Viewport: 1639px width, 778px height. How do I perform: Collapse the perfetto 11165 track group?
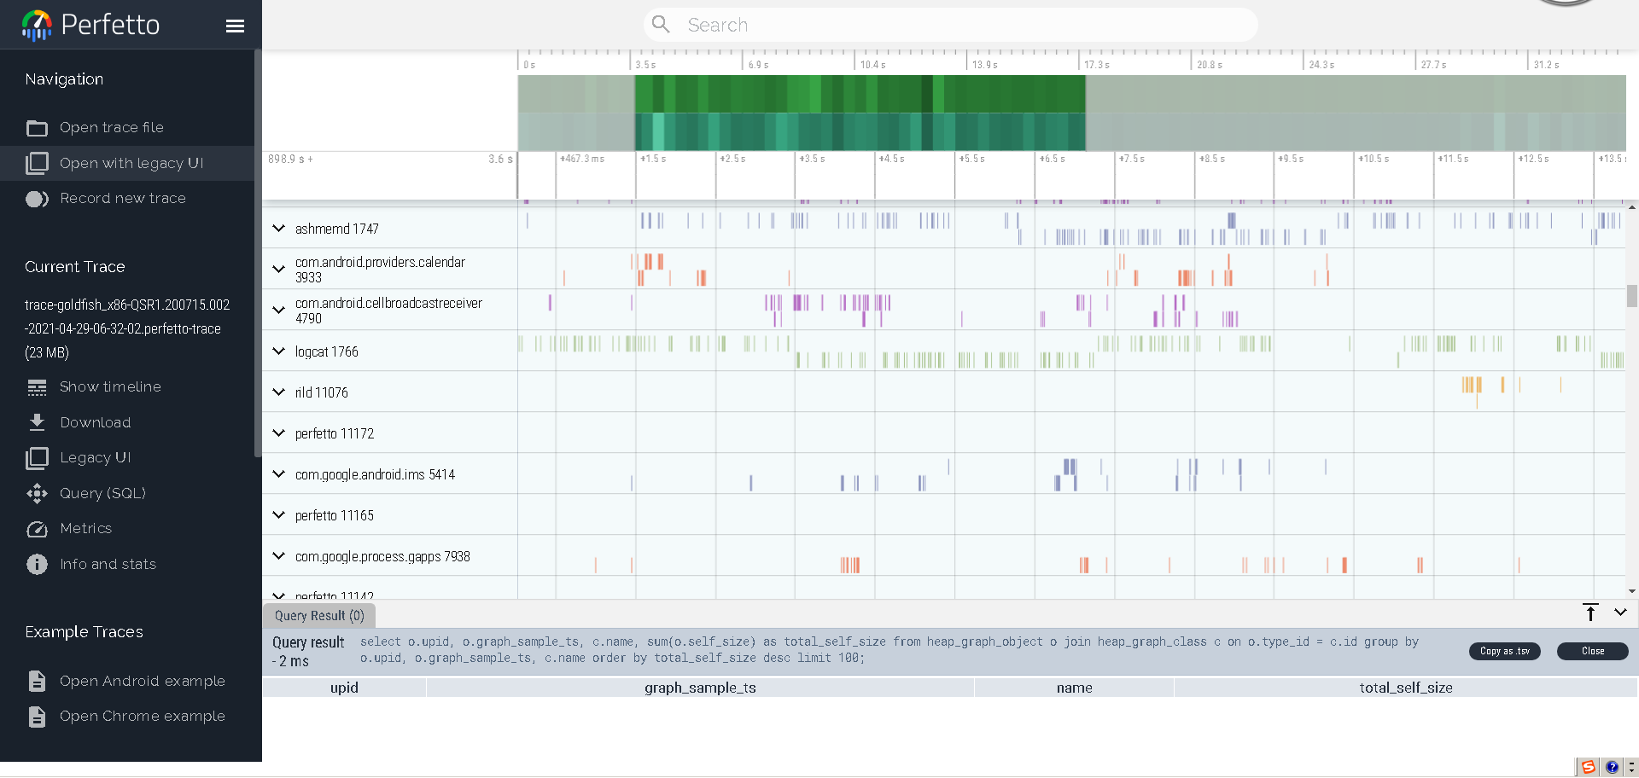point(278,514)
